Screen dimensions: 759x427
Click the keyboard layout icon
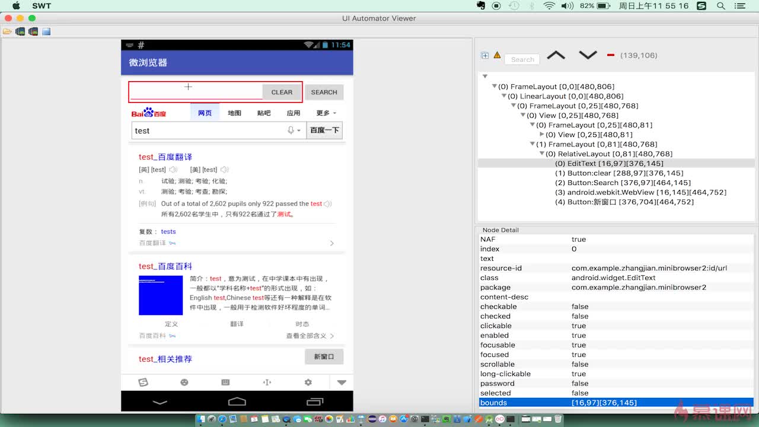[225, 383]
